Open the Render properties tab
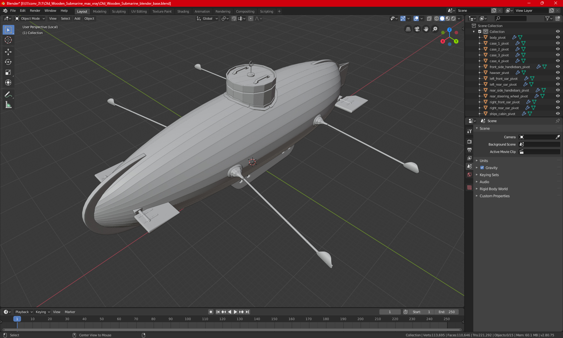 pos(469,141)
